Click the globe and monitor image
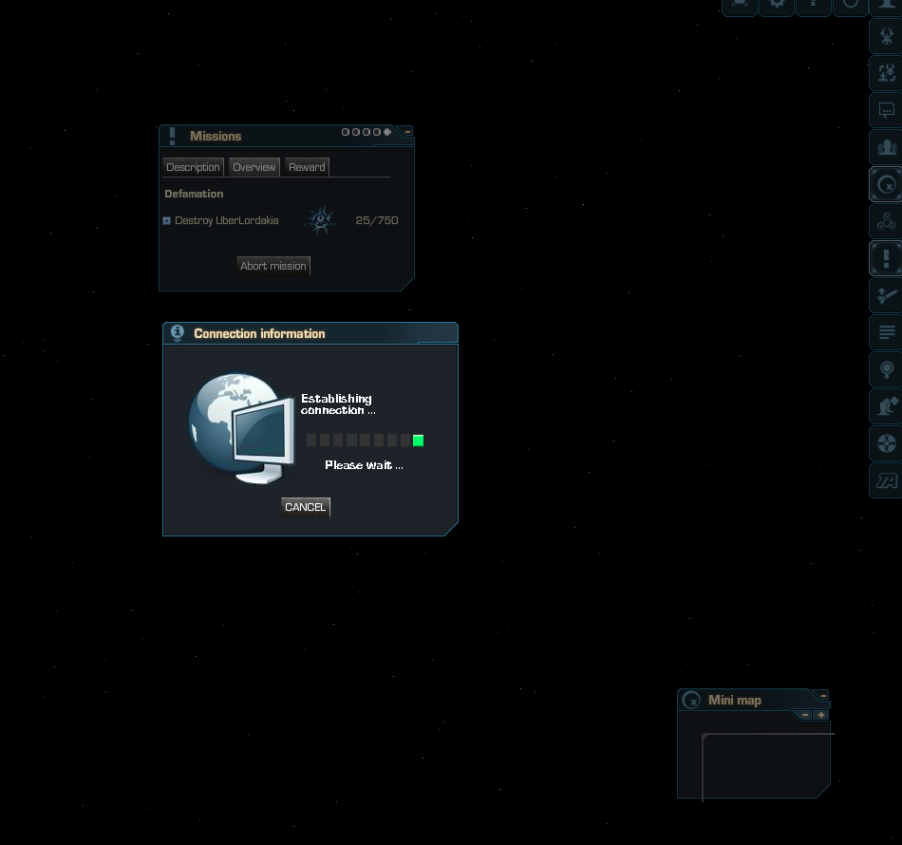 (x=241, y=428)
